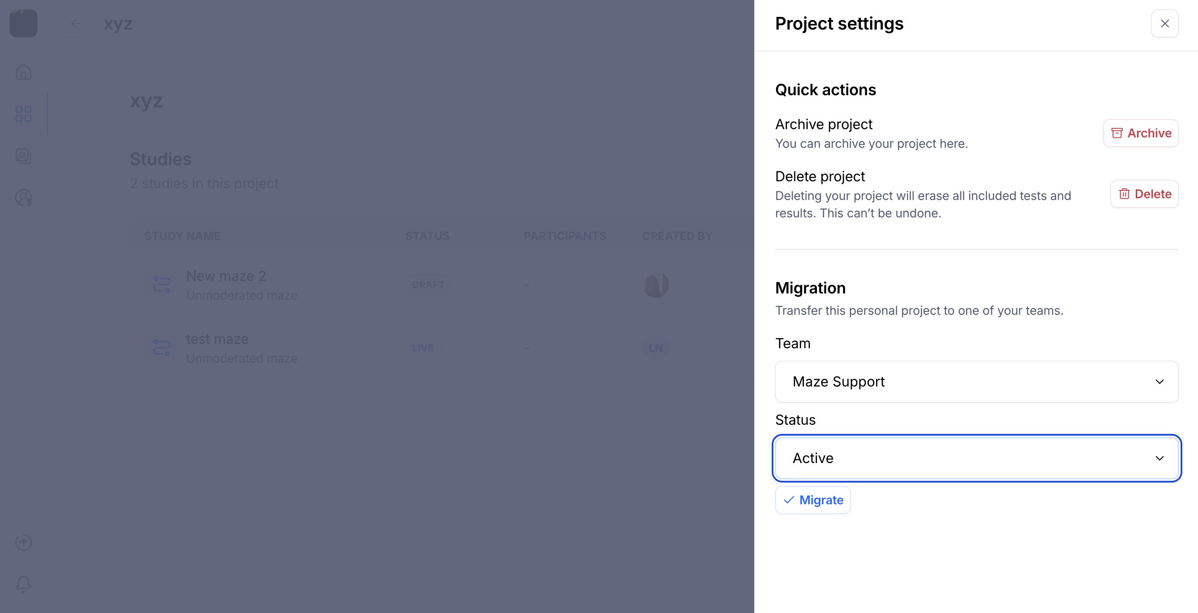Click the Migrate button
This screenshot has height=613, width=1198.
click(x=813, y=500)
